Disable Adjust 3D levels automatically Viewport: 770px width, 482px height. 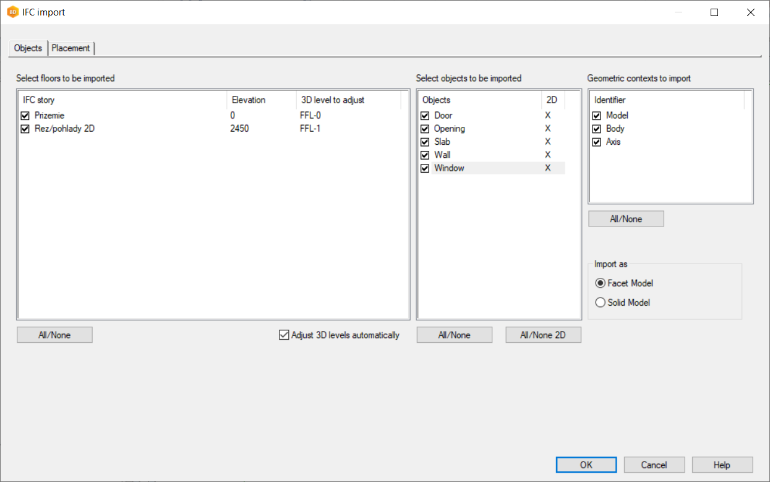pos(284,335)
